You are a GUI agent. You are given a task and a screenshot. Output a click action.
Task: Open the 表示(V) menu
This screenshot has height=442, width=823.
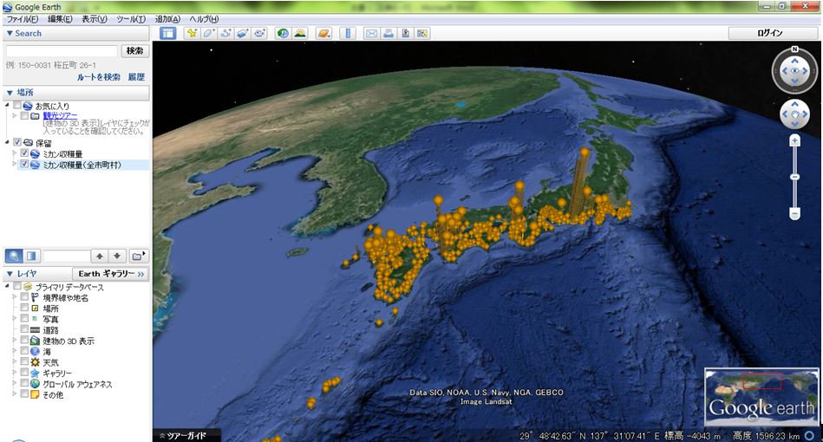click(x=94, y=19)
